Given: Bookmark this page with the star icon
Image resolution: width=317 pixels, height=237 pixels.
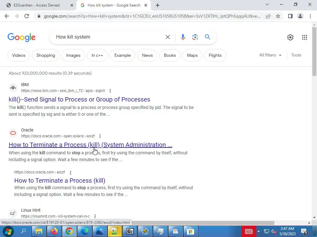Looking at the screenshot, I should (278, 16).
